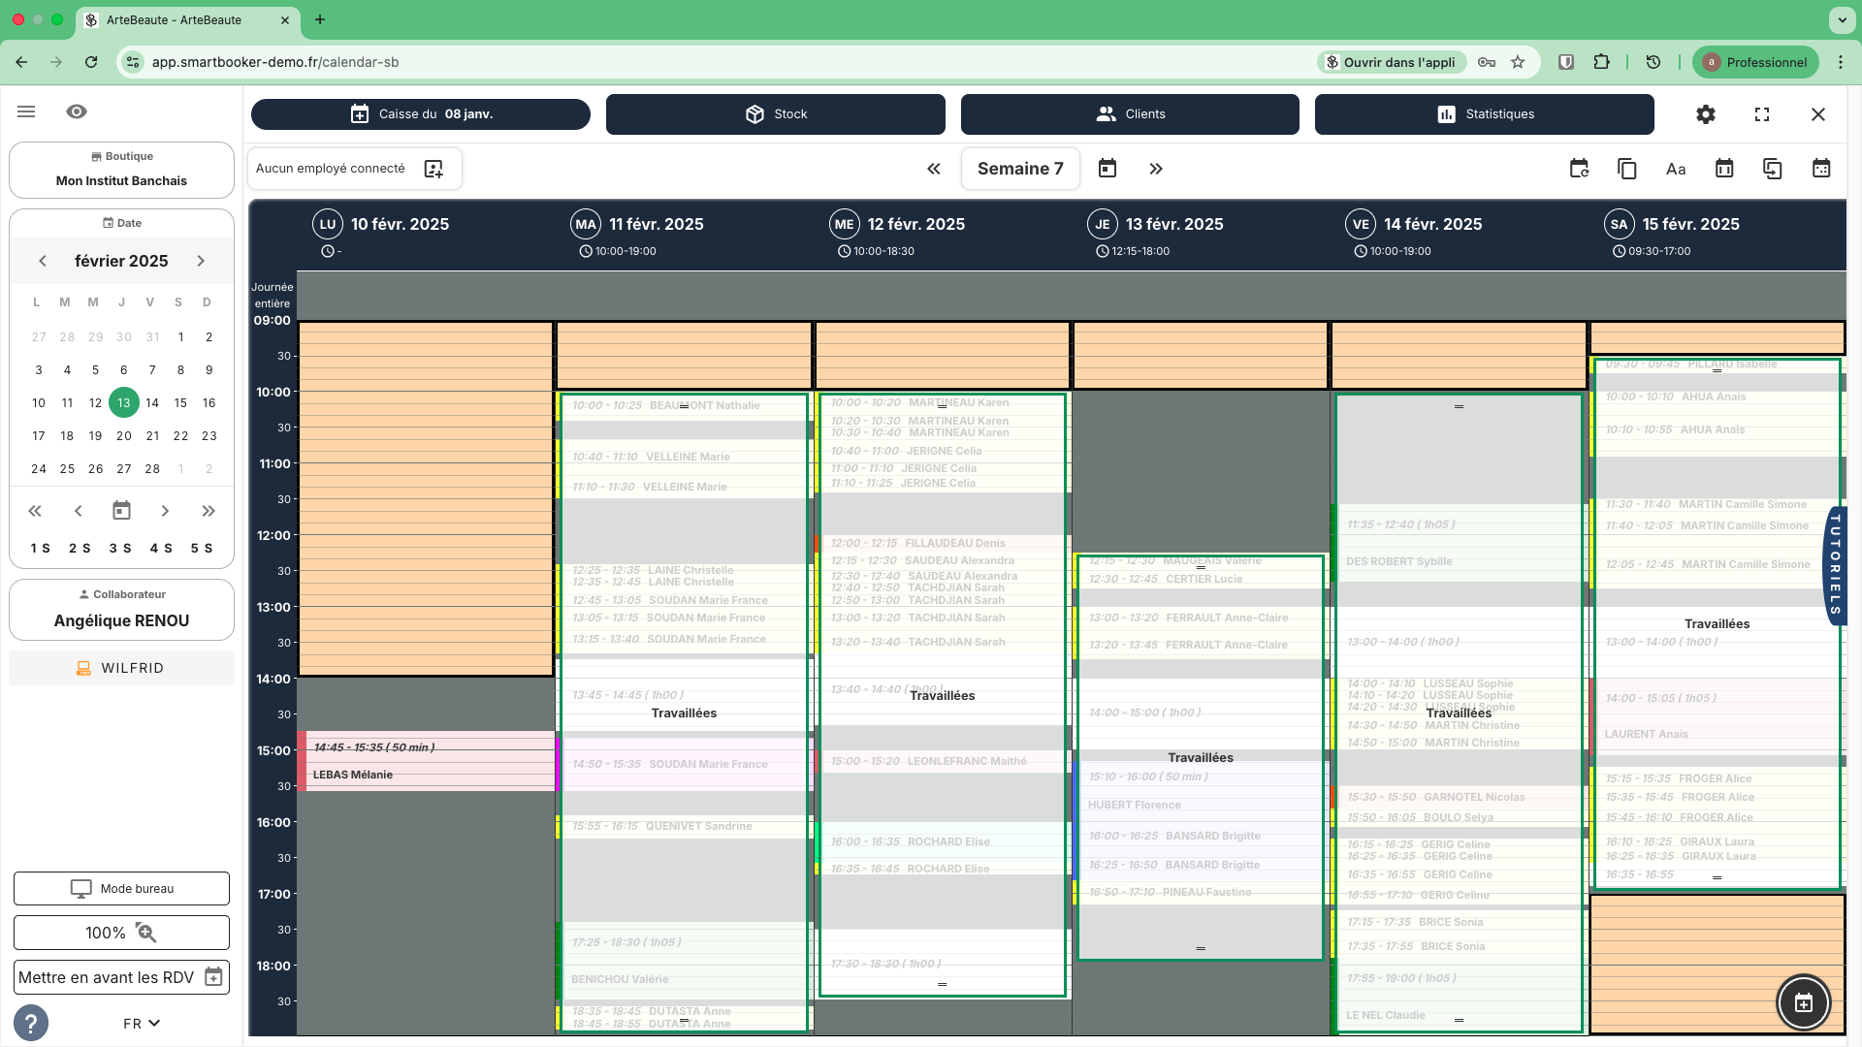Toggle Mettre en avant les RDV

click(121, 977)
